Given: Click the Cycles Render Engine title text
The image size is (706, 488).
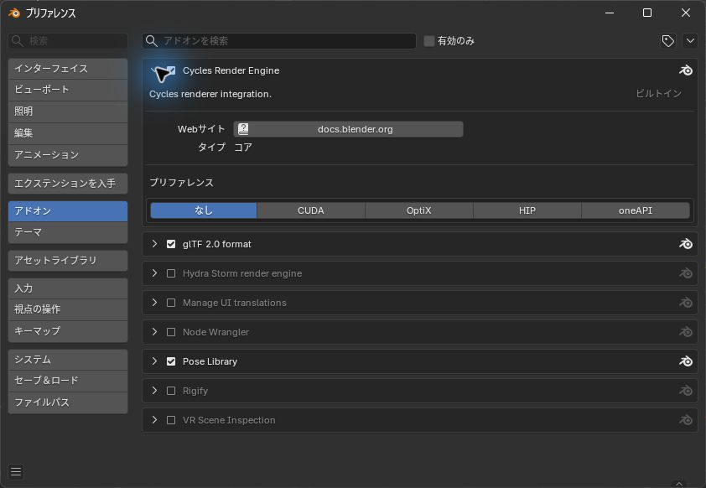Looking at the screenshot, I should pyautogui.click(x=231, y=70).
